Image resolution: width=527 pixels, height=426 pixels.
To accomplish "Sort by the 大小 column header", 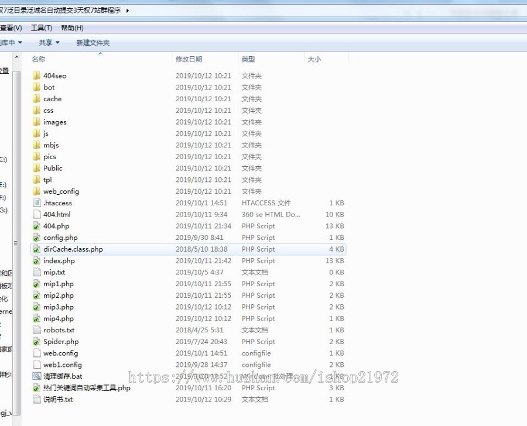I will pyautogui.click(x=314, y=59).
